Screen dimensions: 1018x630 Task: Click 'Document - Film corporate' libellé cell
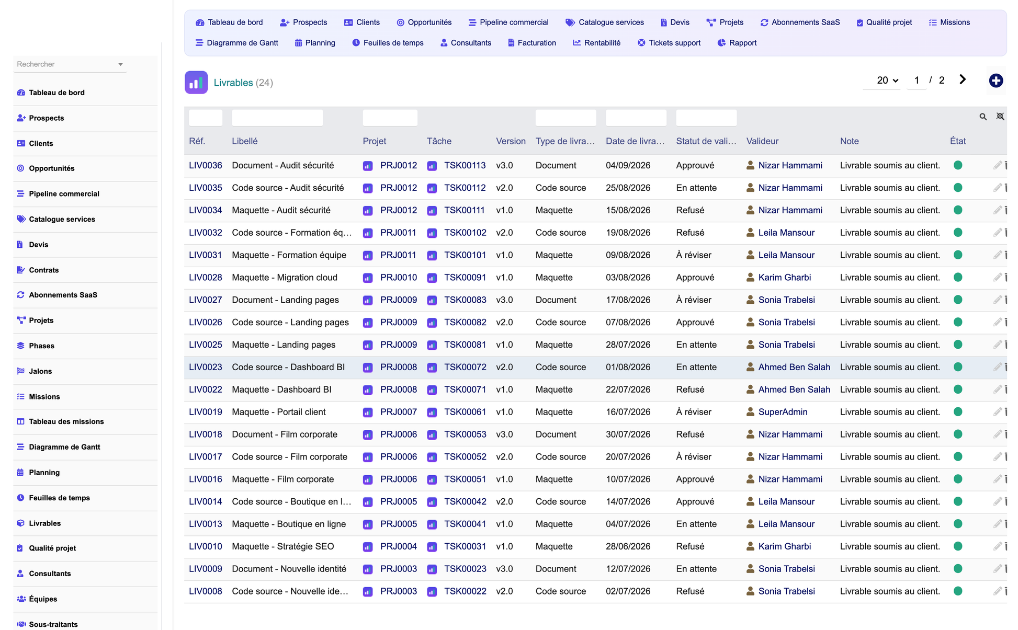coord(285,434)
